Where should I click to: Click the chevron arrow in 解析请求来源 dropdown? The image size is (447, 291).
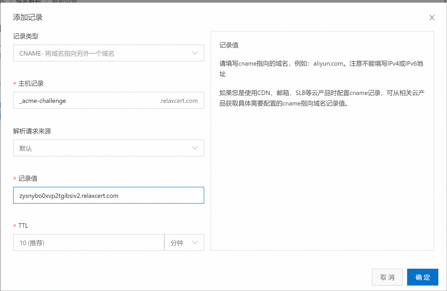(x=195, y=148)
